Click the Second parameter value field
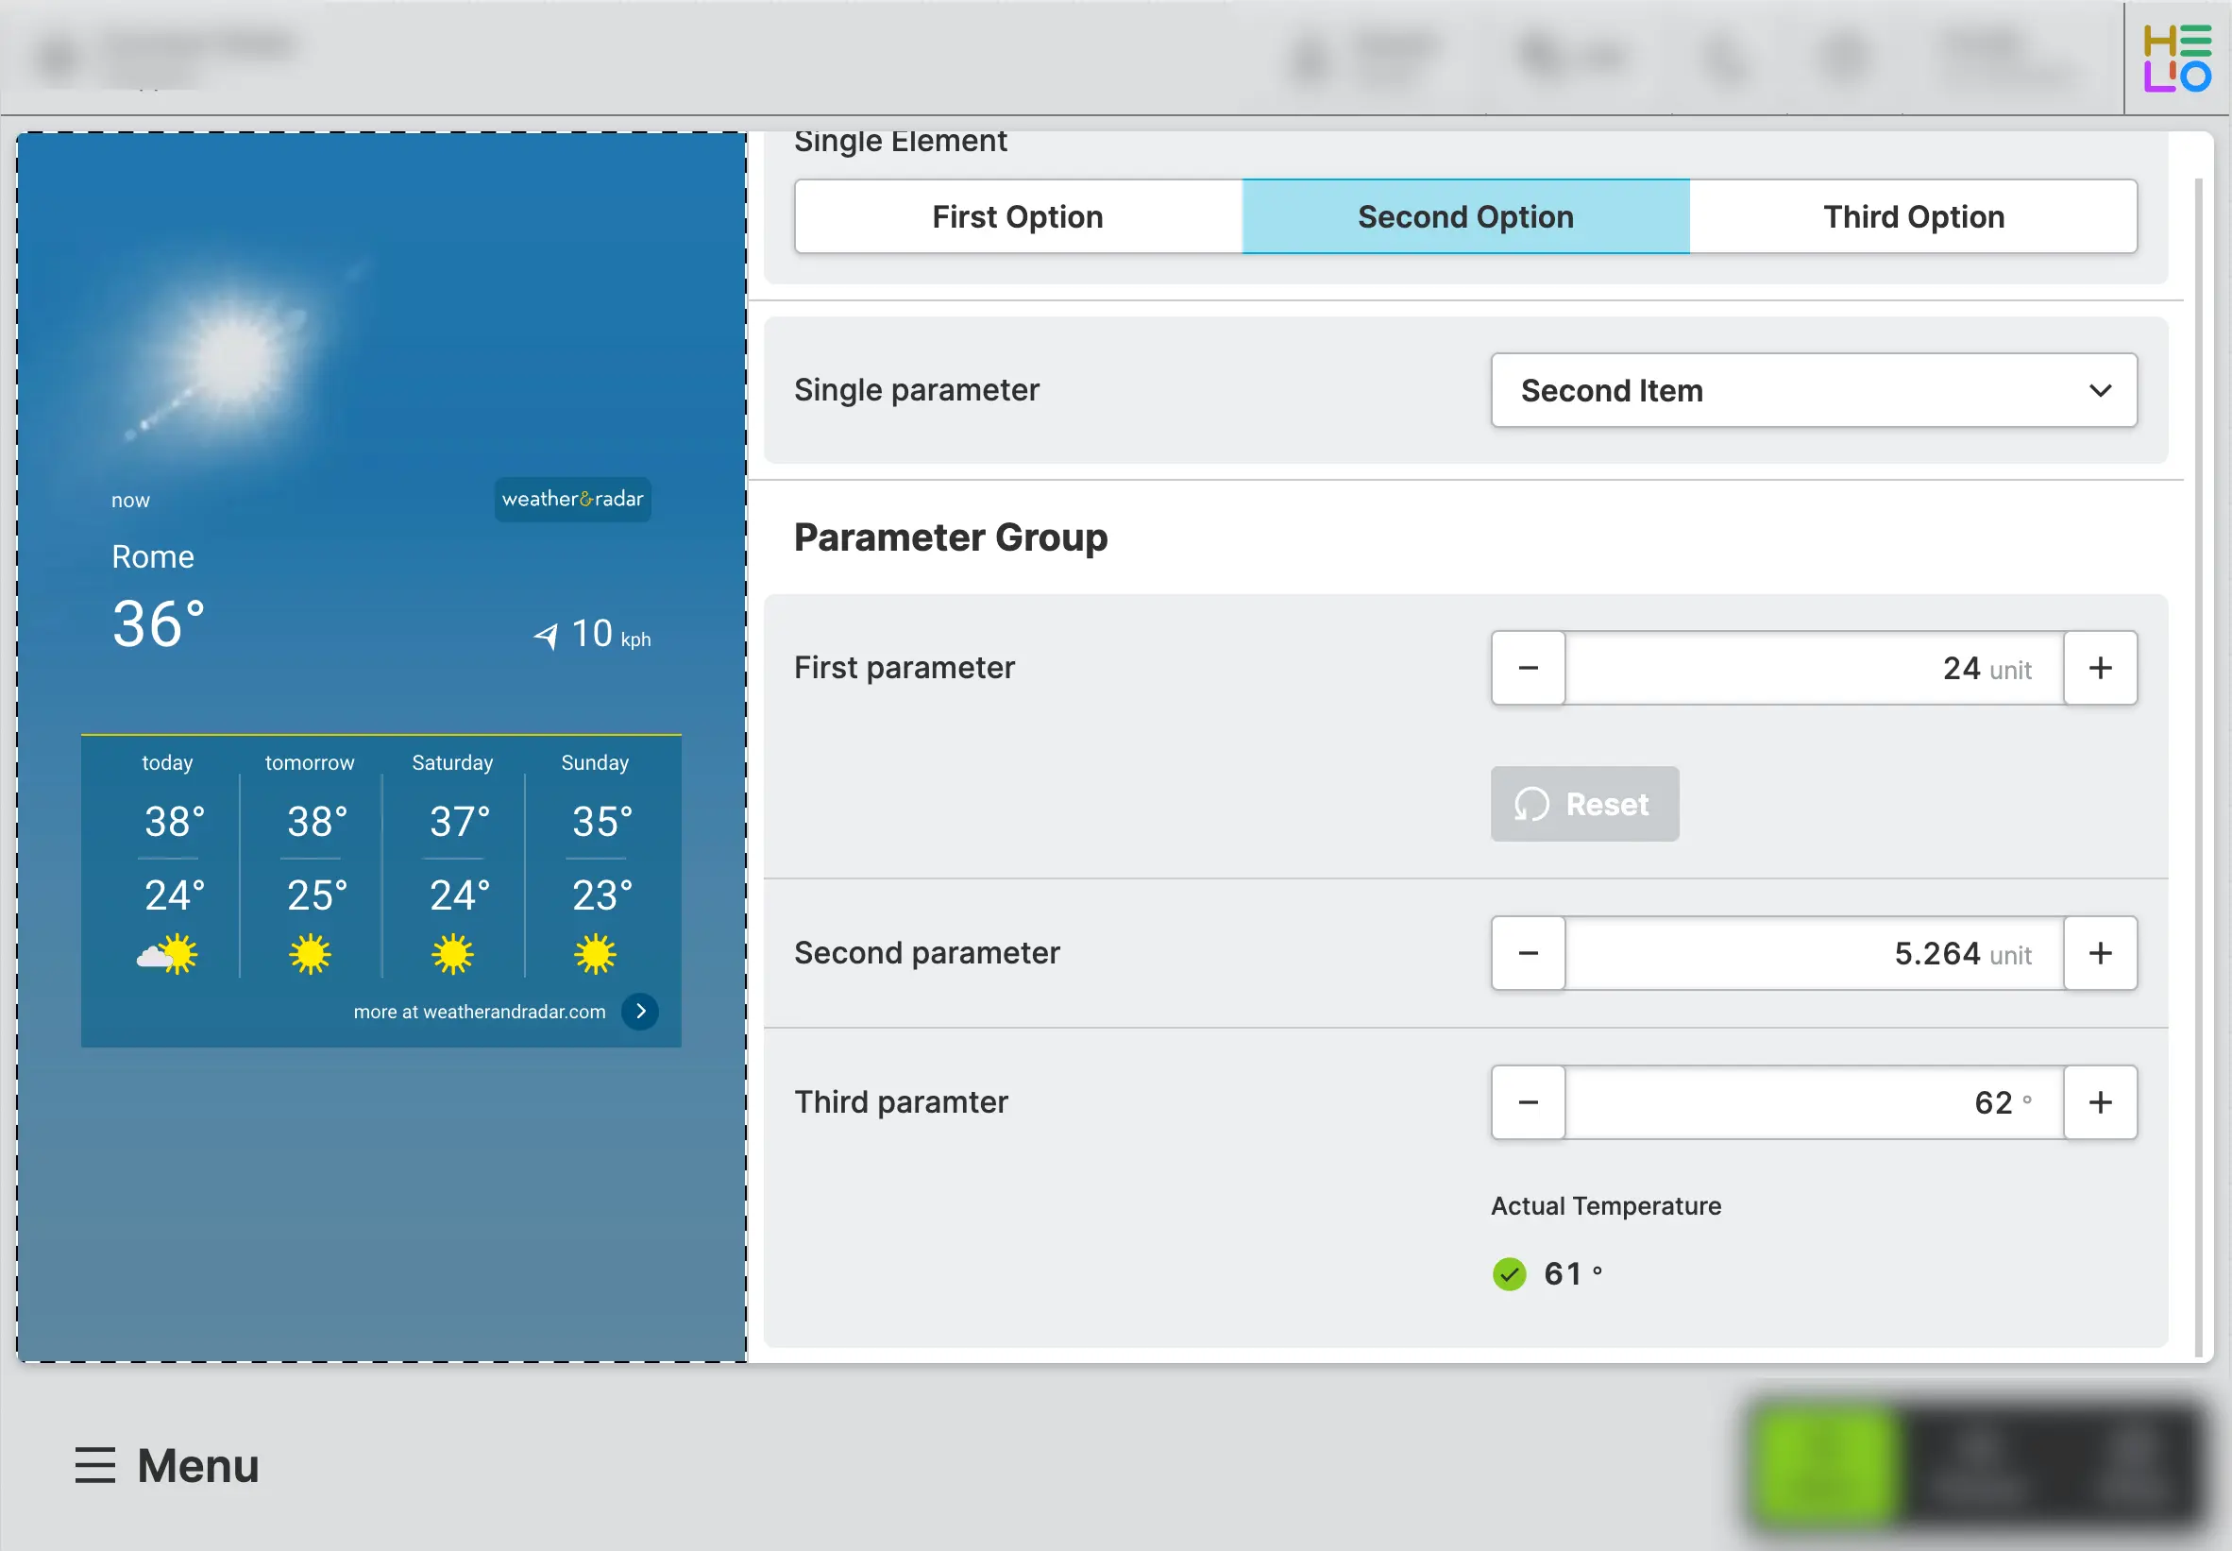Screen dimensions: 2232x1551 pos(1814,953)
